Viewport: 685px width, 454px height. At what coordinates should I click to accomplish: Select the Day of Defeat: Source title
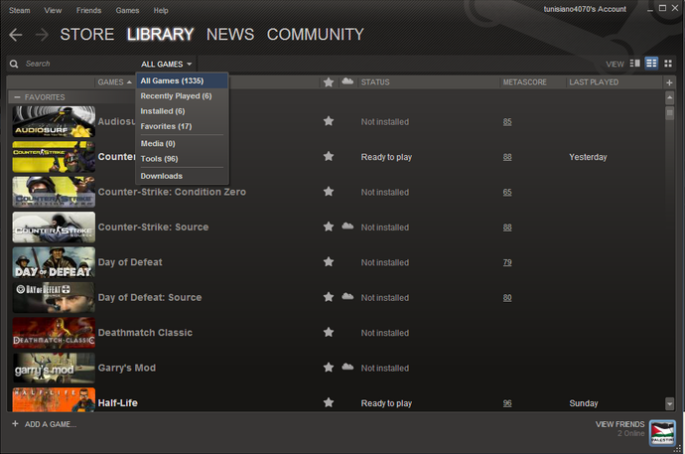click(150, 298)
